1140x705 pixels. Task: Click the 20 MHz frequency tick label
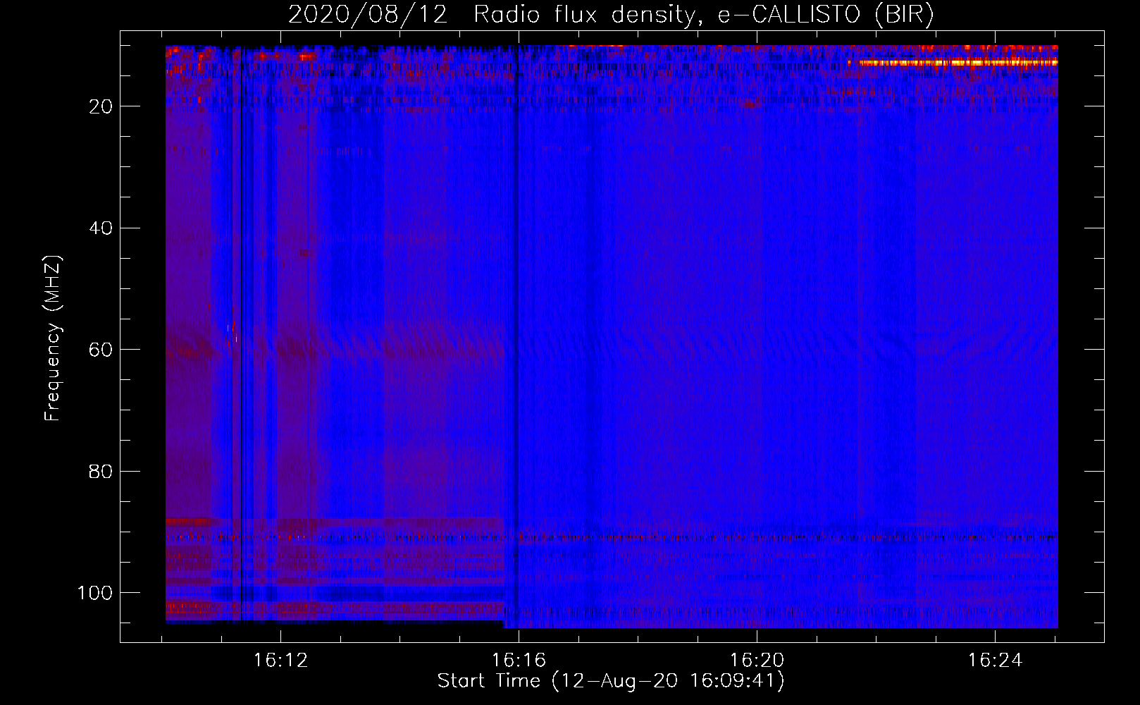pyautogui.click(x=101, y=106)
